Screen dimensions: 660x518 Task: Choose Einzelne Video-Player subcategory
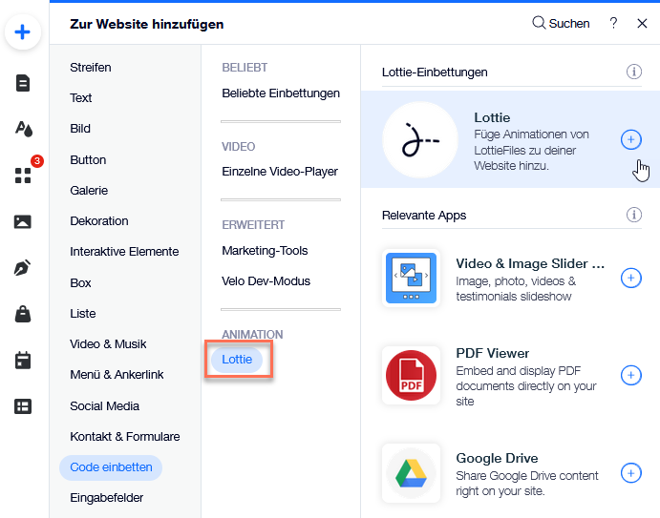[x=280, y=172]
